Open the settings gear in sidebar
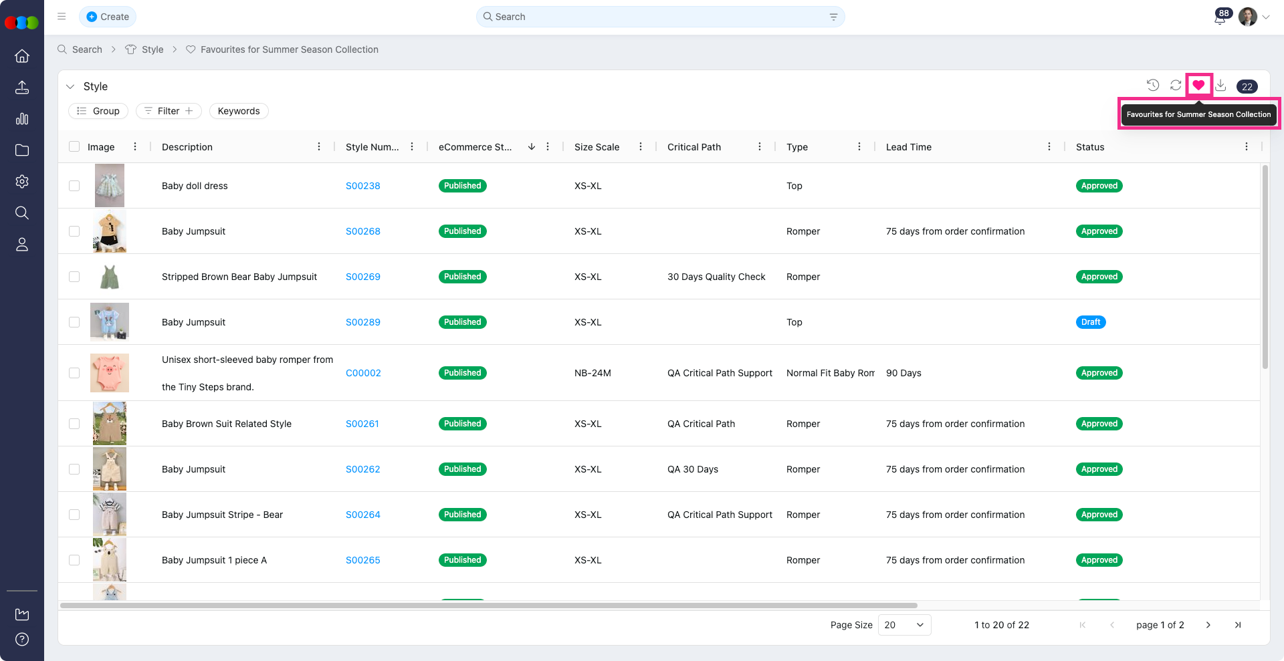Viewport: 1284px width, 661px height. 22,182
